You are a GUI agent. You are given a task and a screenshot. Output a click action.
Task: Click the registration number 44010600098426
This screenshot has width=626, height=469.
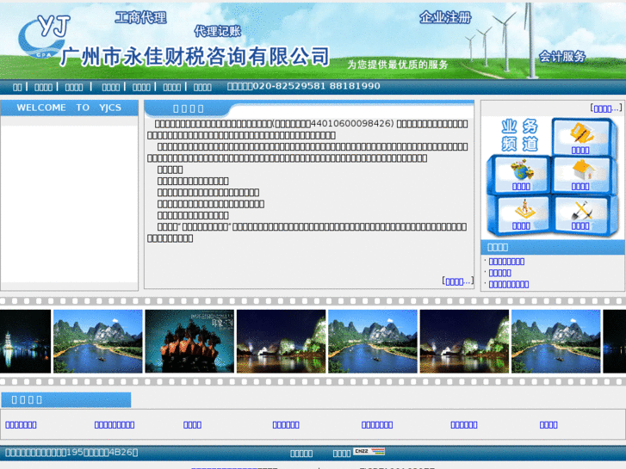pyautogui.click(x=350, y=123)
